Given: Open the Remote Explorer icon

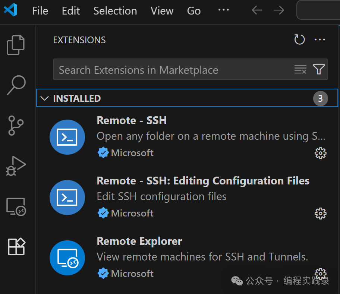Looking at the screenshot, I should click(16, 206).
